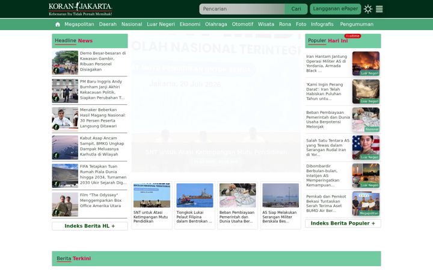Click Iran Hantam Jantung fire thumbnail
The height and width of the screenshot is (271, 433).
(x=366, y=64)
